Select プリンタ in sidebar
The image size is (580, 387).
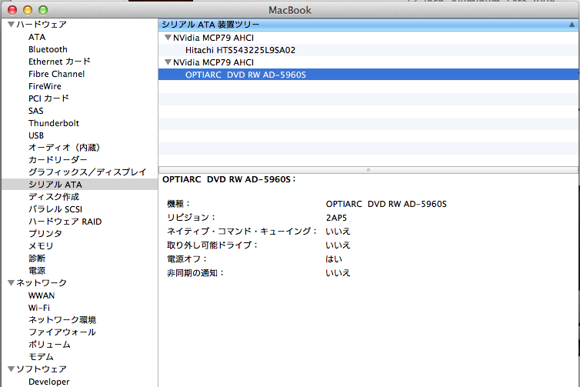coord(45,233)
